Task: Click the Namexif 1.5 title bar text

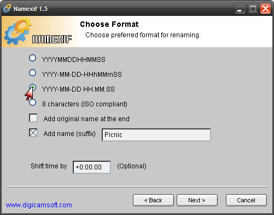Action: (x=31, y=9)
